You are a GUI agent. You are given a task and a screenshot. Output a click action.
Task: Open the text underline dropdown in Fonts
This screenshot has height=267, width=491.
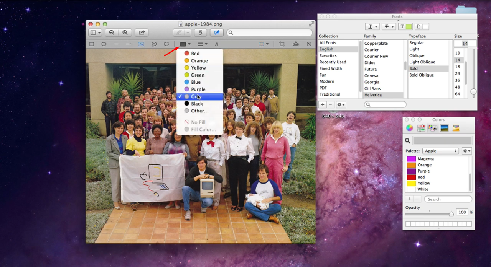(x=372, y=26)
